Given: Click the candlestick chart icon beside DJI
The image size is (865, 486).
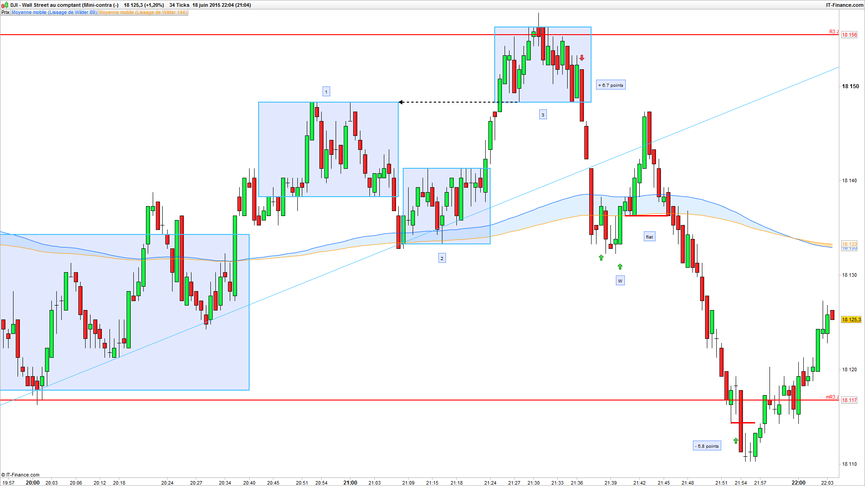Looking at the screenshot, I should [x=5, y=5].
